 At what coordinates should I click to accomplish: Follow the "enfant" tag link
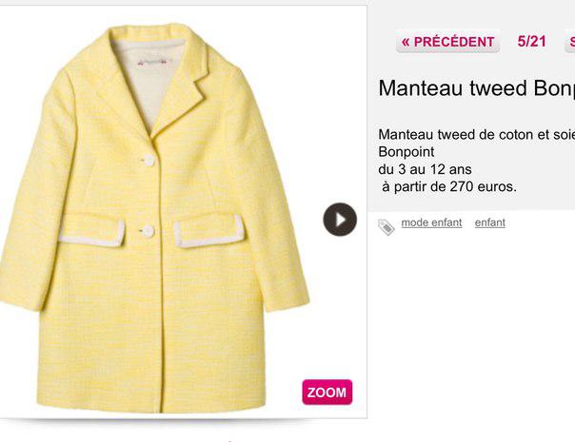click(x=490, y=222)
